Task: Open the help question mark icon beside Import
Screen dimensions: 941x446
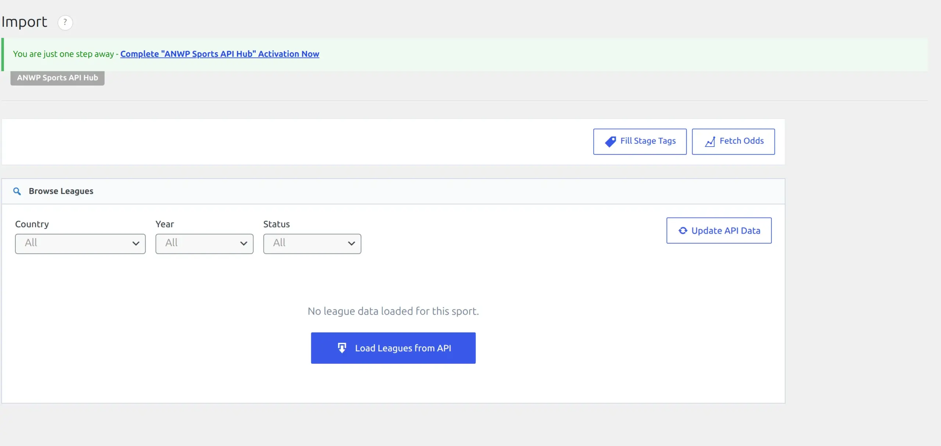Action: [65, 22]
